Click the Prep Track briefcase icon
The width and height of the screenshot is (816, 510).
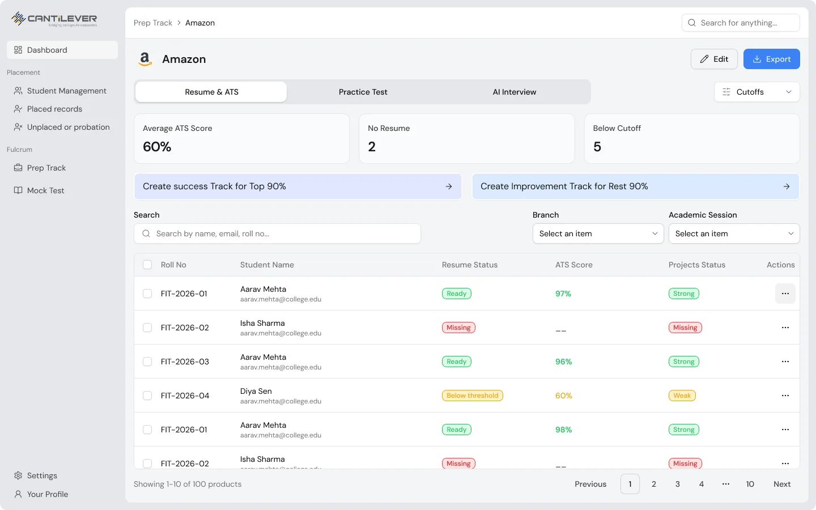click(x=18, y=168)
